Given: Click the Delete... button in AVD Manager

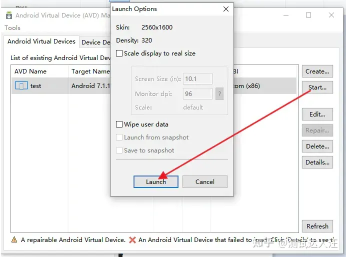Looking at the screenshot, I should coord(317,146).
